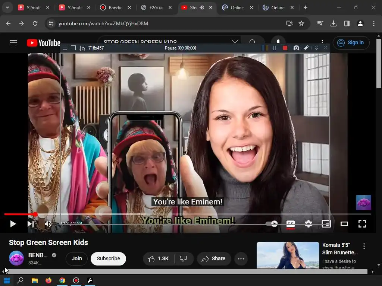Image resolution: width=382 pixels, height=286 pixels.
Task: Open the YouTube settings three-dot menu
Action: (x=322, y=42)
